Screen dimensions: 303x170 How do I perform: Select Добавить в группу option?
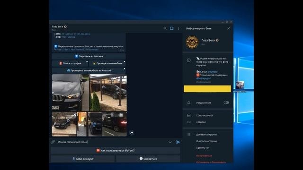(206, 135)
